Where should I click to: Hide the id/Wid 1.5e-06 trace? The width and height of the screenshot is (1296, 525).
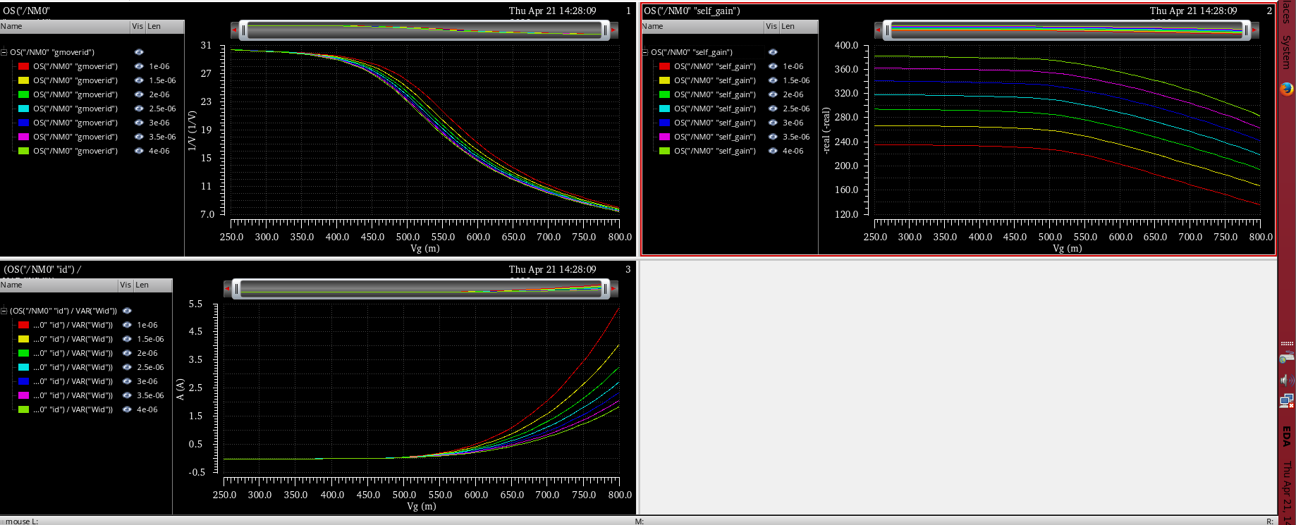pos(127,339)
